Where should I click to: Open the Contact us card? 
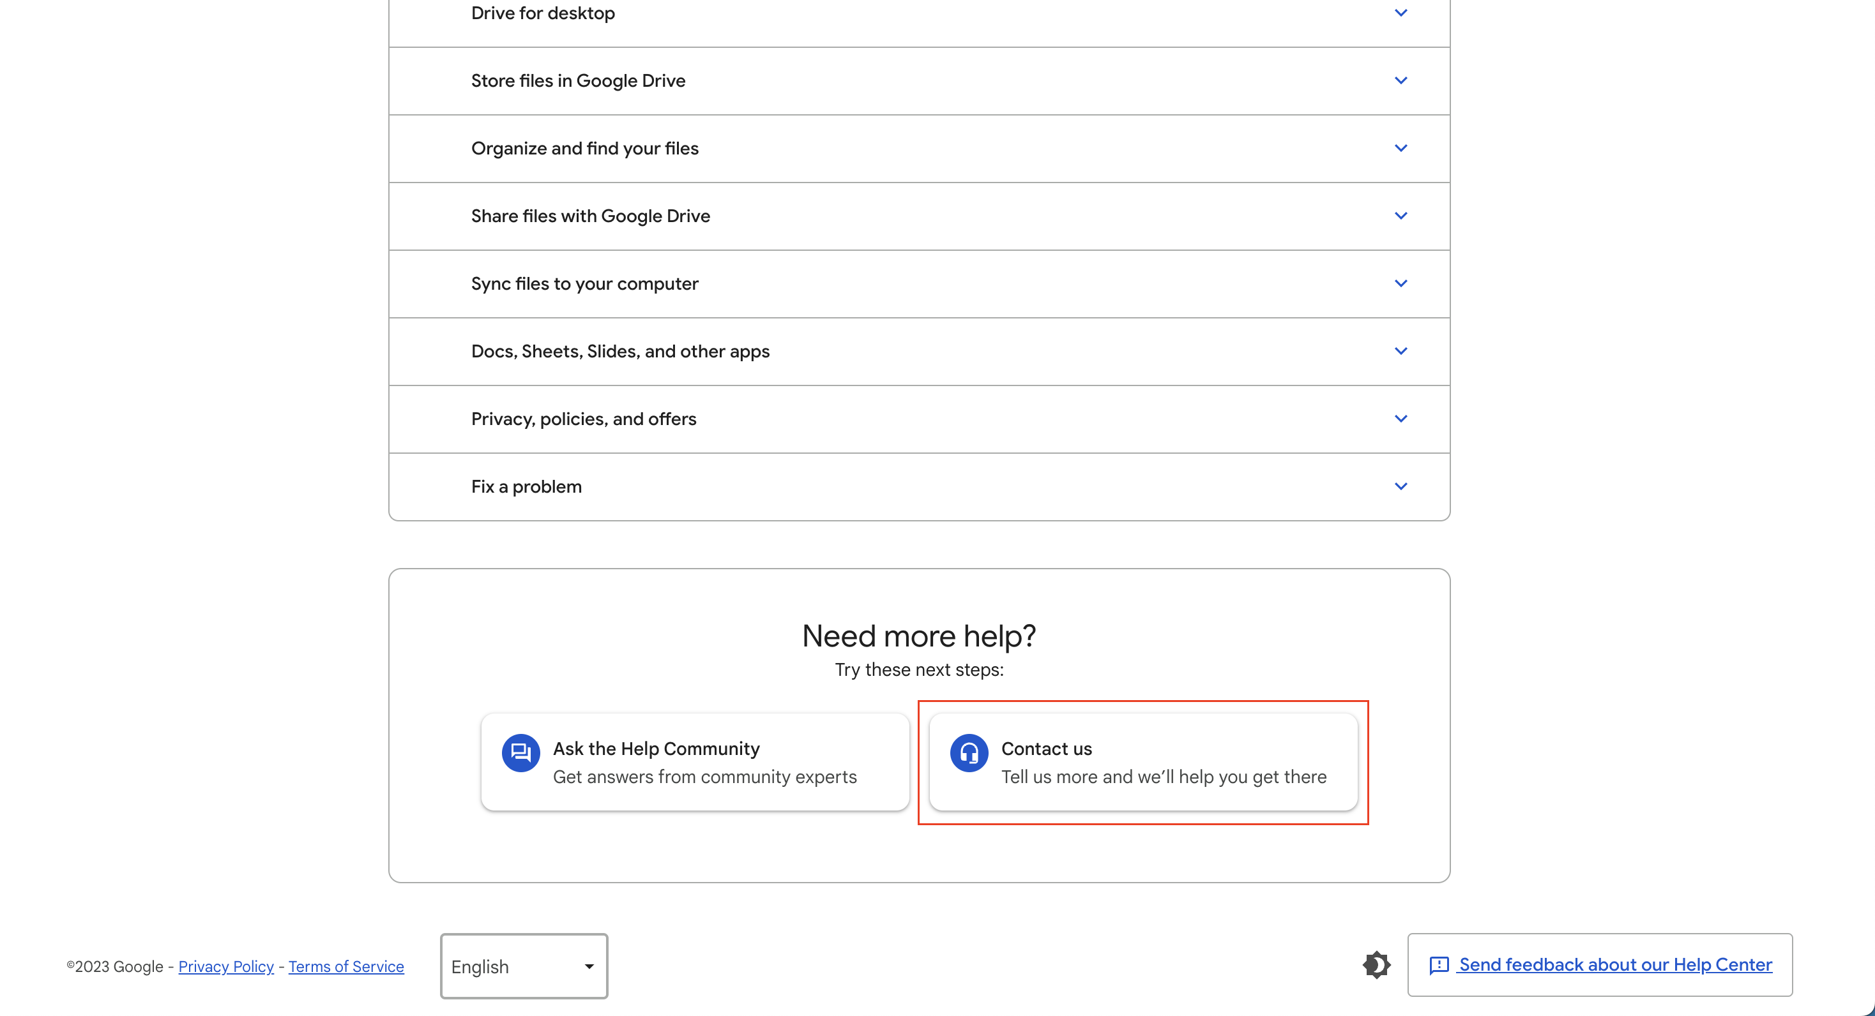pyautogui.click(x=1142, y=761)
